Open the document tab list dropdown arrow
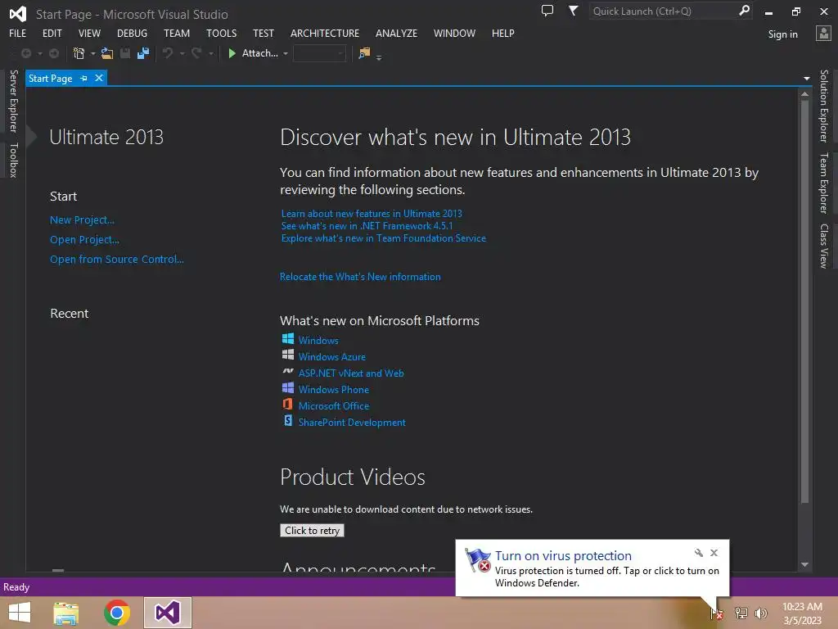This screenshot has height=629, width=838. point(806,79)
